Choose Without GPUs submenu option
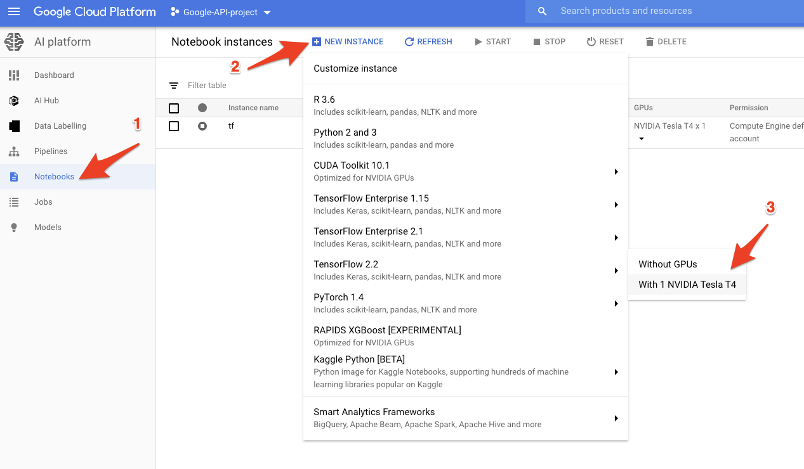The width and height of the screenshot is (804, 469). pos(687,264)
